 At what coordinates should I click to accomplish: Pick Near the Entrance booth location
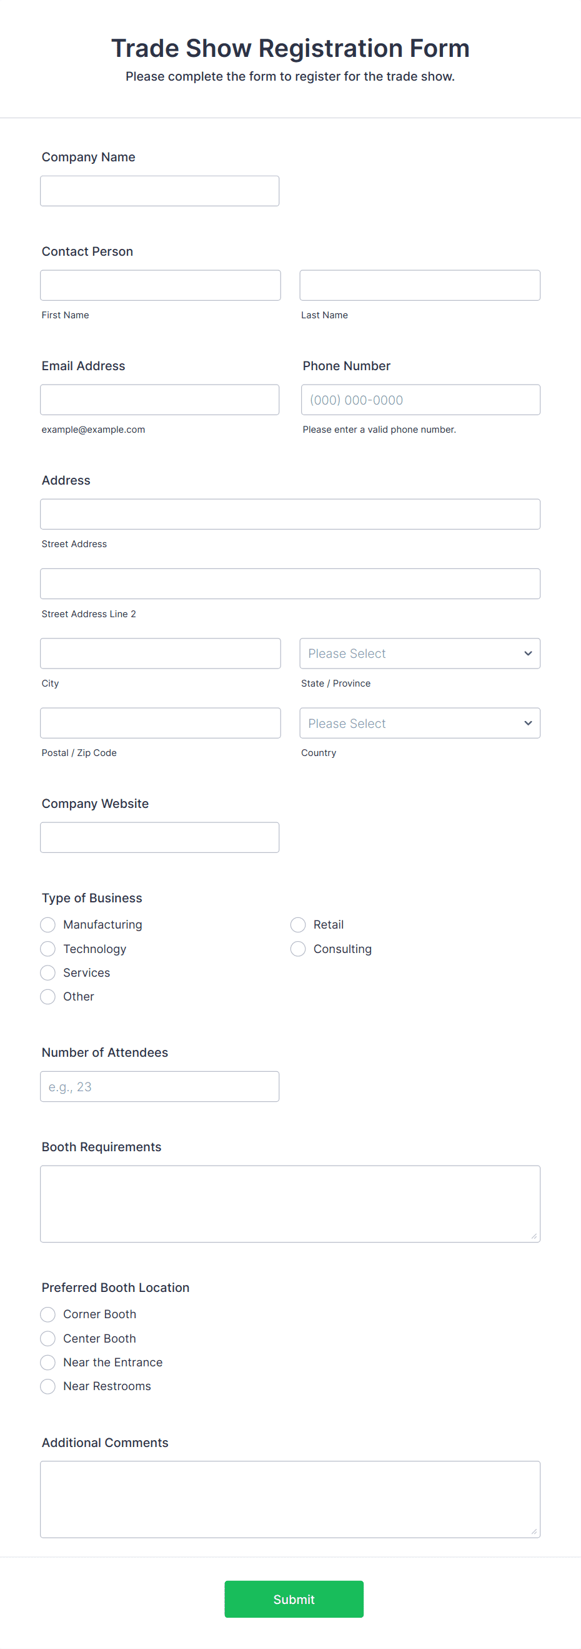(47, 1362)
